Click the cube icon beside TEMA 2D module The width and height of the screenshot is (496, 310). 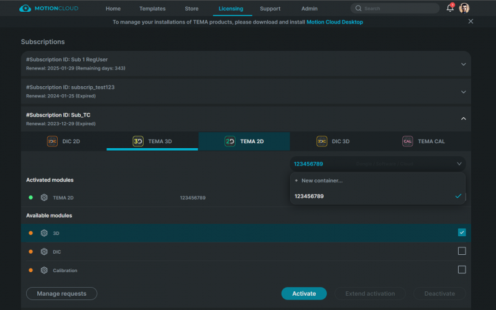(44, 198)
